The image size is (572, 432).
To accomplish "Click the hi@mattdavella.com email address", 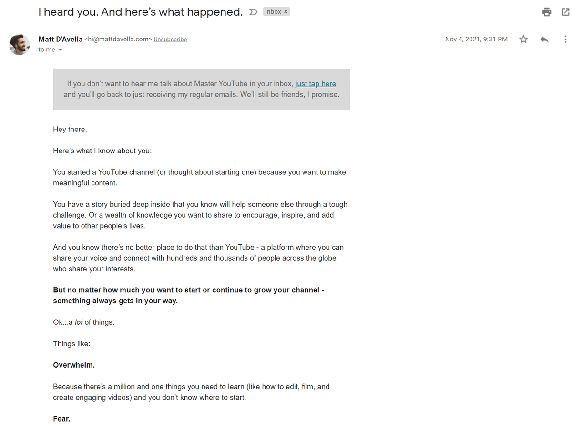I will click(x=118, y=40).
